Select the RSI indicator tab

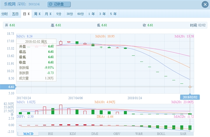[50, 134]
